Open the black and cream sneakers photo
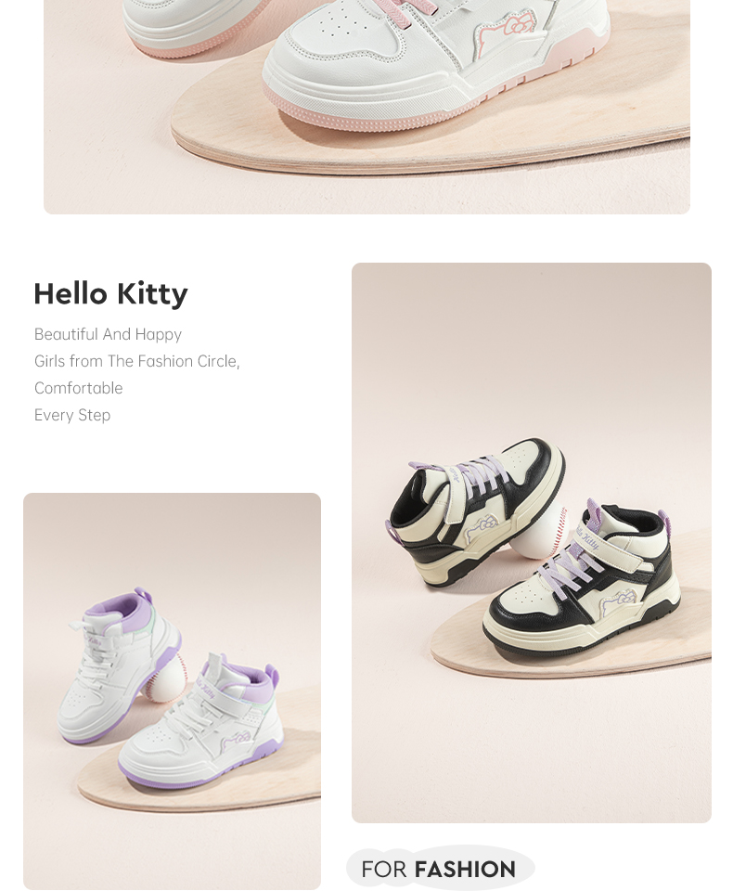This screenshot has height=891, width=733. tap(531, 542)
